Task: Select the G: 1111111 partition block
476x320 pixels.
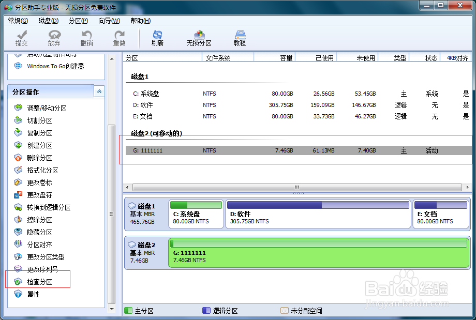Action: click(319, 253)
